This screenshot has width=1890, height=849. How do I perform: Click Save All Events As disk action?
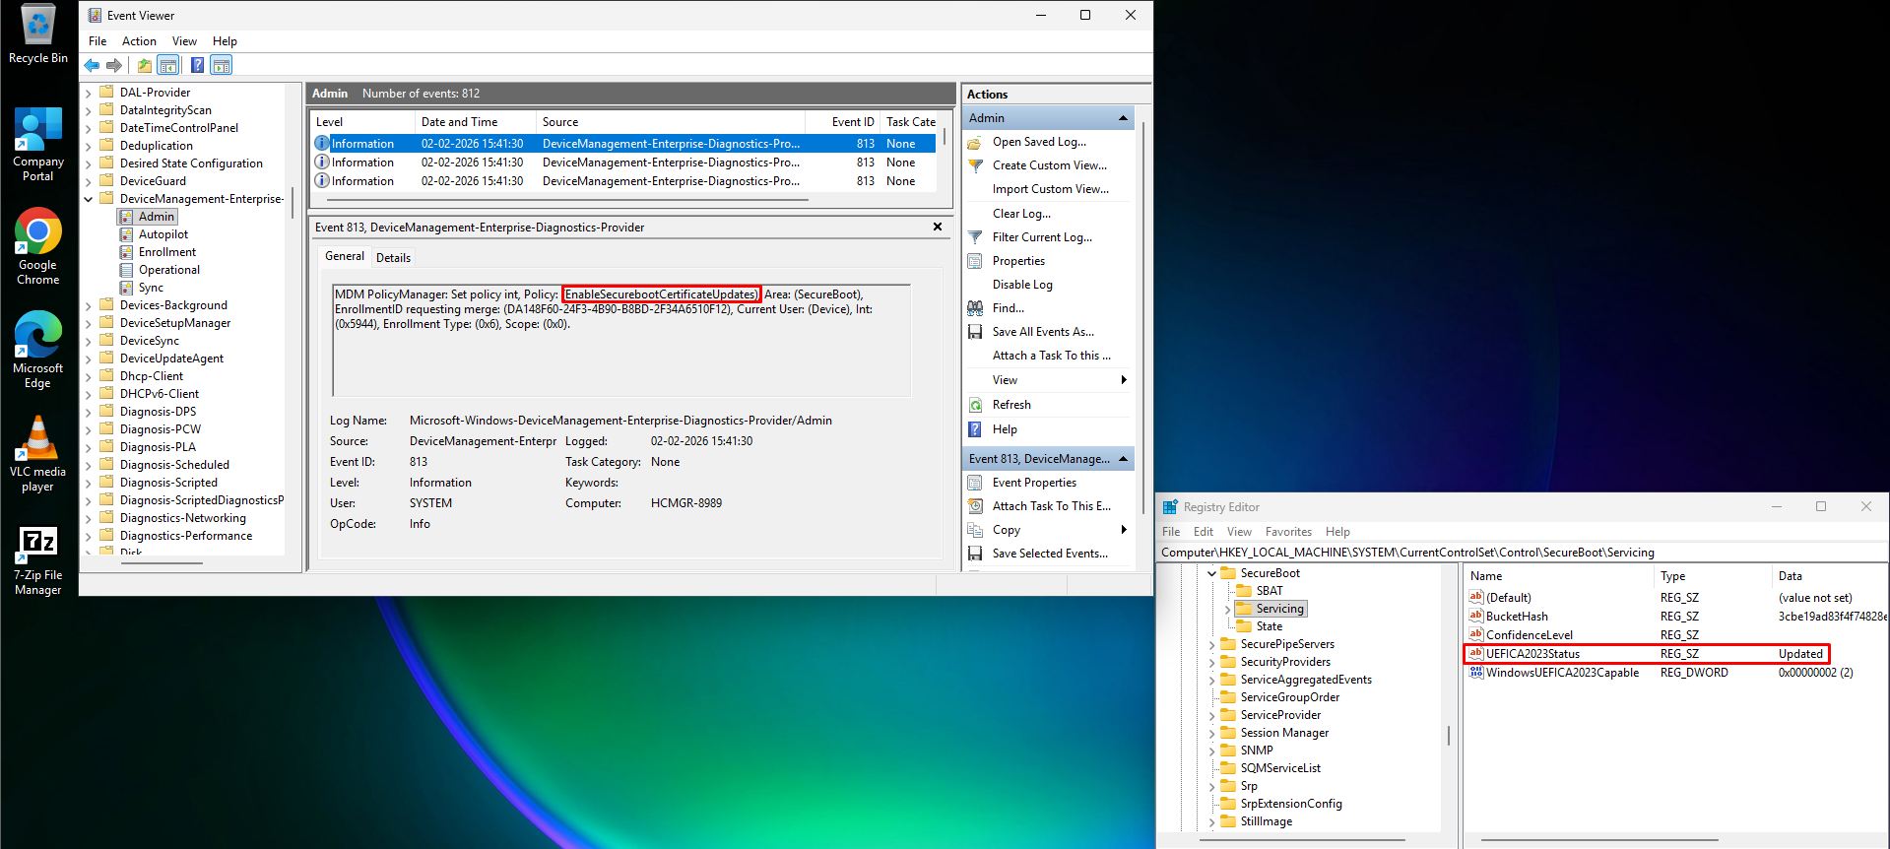point(1043,332)
